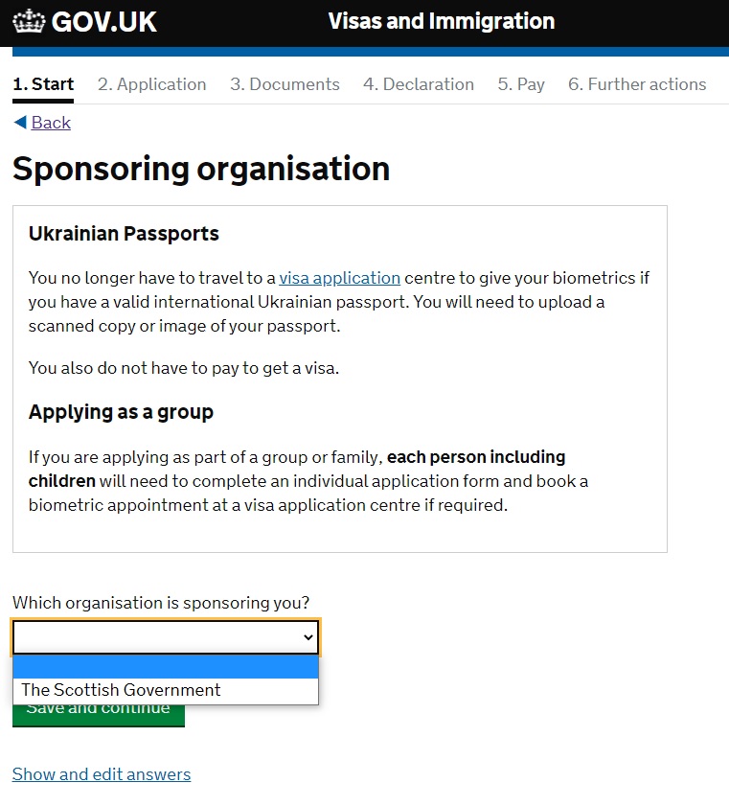This screenshot has height=806, width=729.
Task: Jump to the 4. Declaration step
Action: pos(419,84)
